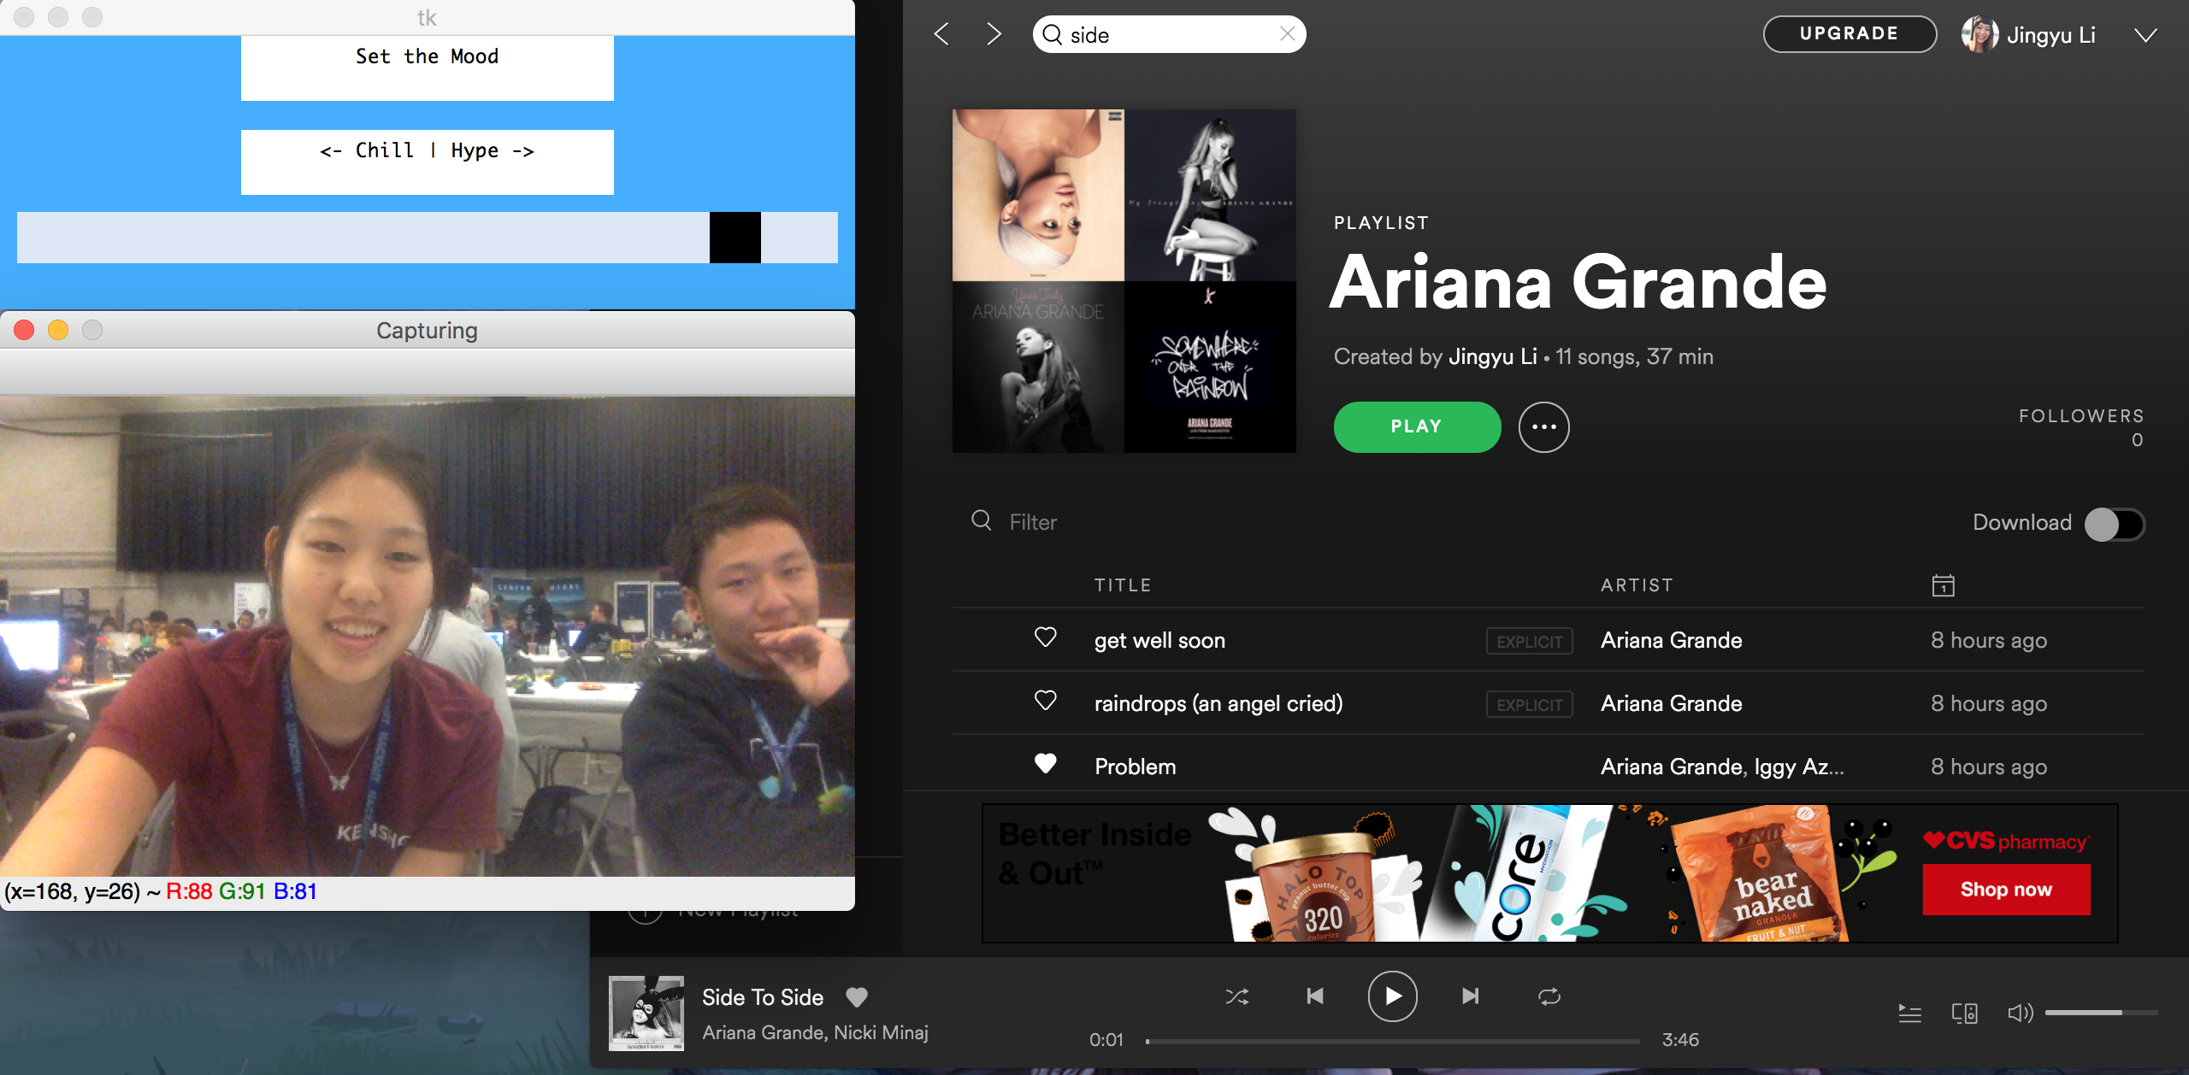Clear the search field text
This screenshot has height=1075, width=2189.
1287,34
